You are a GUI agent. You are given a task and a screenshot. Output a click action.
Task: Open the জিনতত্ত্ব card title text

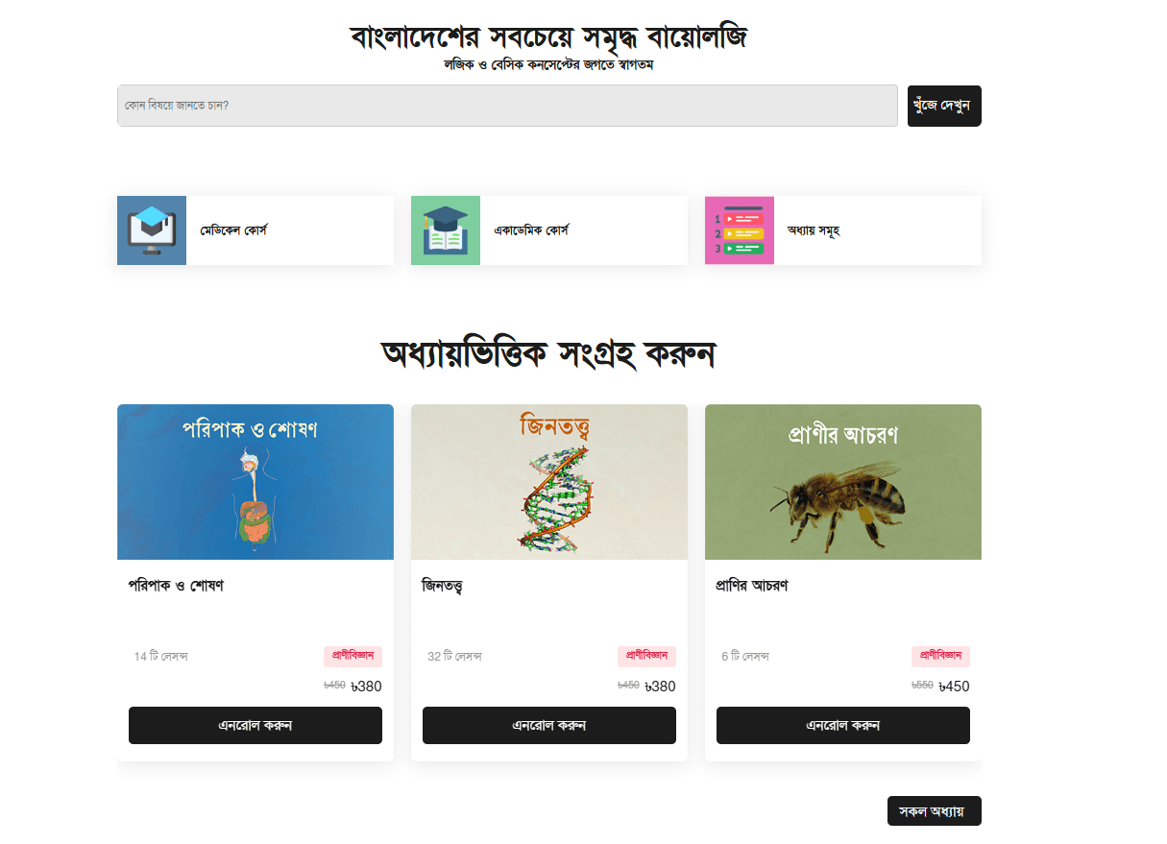[x=442, y=586]
